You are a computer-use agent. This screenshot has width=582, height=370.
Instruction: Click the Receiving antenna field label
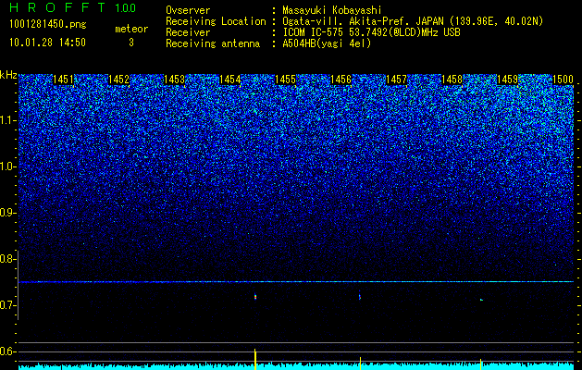click(213, 43)
